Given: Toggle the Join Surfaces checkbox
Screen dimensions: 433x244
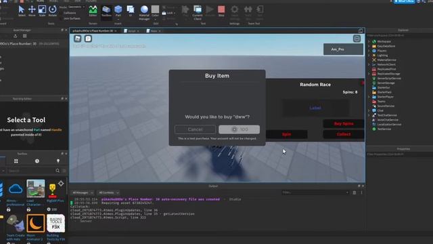Looking at the screenshot, I should [x=70, y=18].
